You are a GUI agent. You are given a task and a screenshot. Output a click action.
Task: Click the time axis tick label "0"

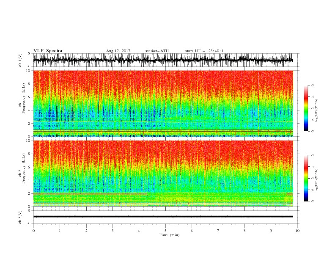(x=33, y=231)
